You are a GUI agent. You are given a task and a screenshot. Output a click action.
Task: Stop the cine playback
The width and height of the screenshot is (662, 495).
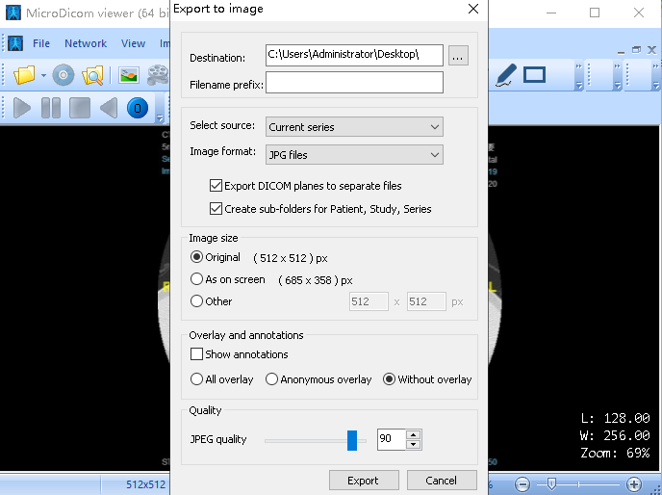(x=80, y=108)
